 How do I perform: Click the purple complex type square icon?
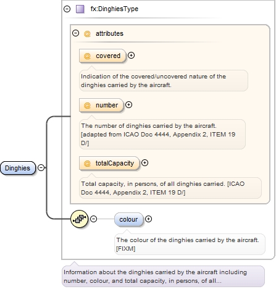pos(80,9)
